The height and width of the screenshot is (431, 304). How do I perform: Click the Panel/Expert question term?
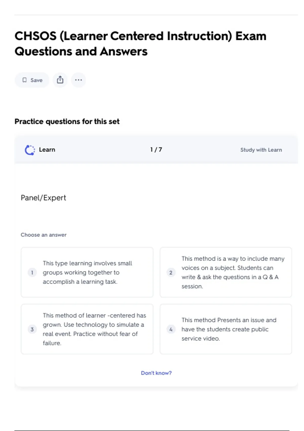[43, 198]
